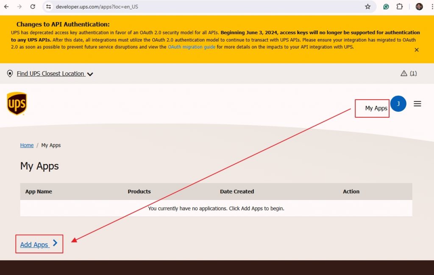Click the Home breadcrumb link

click(27, 145)
